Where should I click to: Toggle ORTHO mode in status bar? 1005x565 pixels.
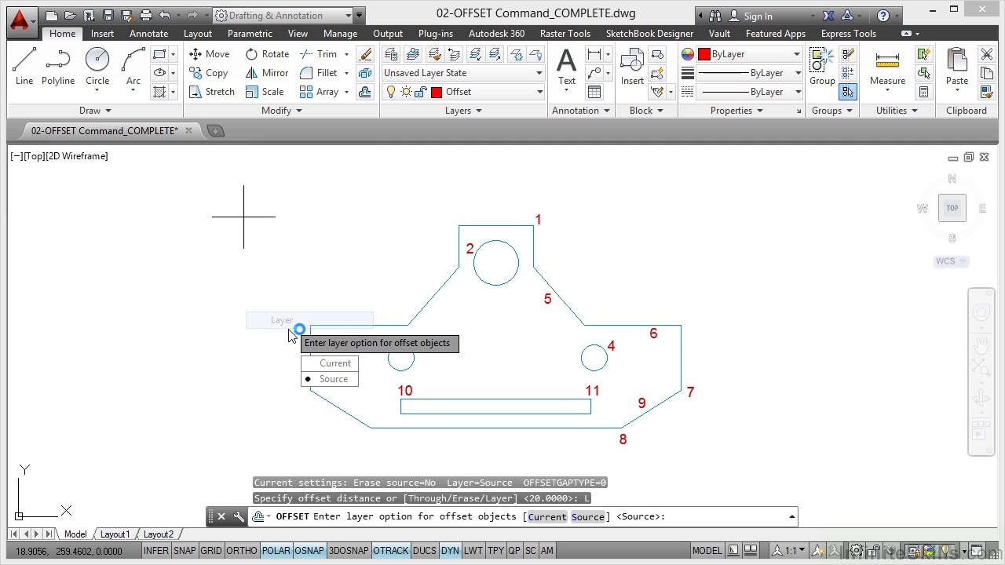coord(241,551)
